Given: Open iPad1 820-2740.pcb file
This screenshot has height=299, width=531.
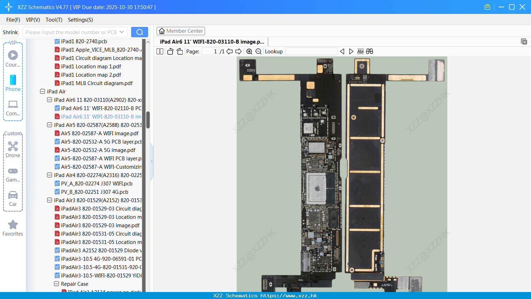Looking at the screenshot, I should pos(84,41).
